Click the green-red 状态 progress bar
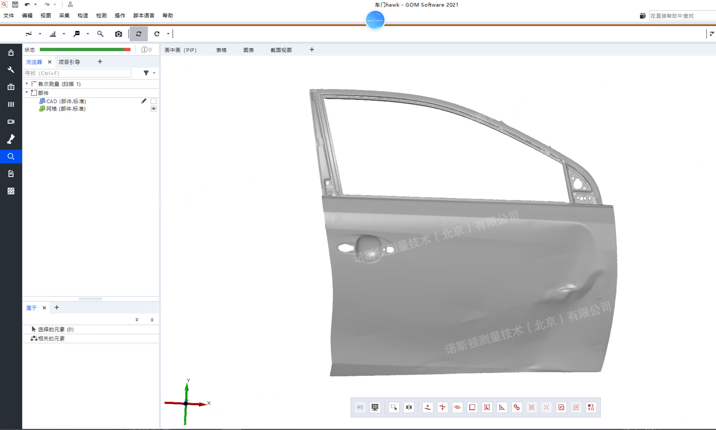716x430 pixels. click(85, 50)
